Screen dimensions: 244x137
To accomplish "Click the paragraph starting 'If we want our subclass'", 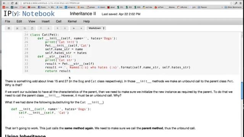I will [x=119, y=94].
